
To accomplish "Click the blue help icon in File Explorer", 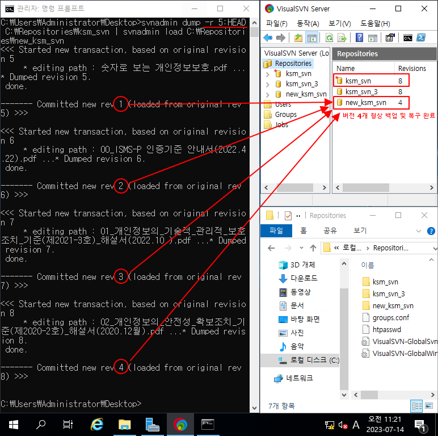I will (x=431, y=231).
